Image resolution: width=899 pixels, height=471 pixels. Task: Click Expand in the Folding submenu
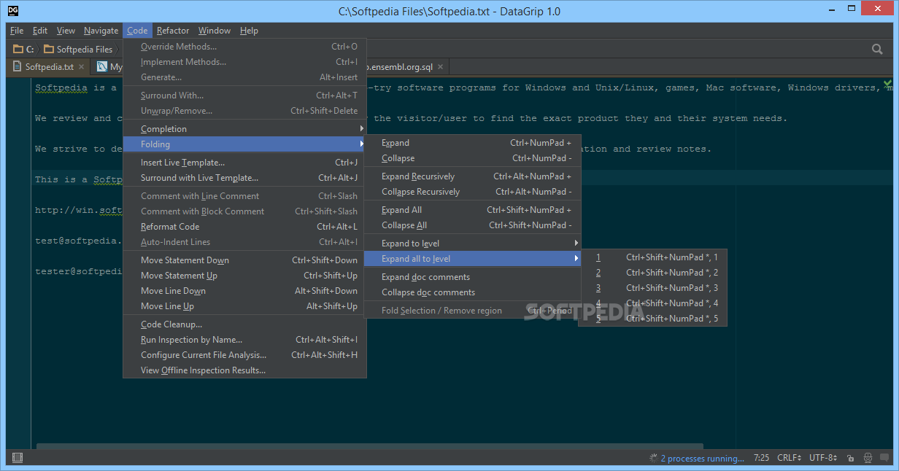pos(472,143)
